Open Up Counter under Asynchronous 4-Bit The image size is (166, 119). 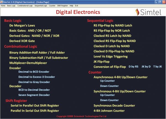click(107, 81)
